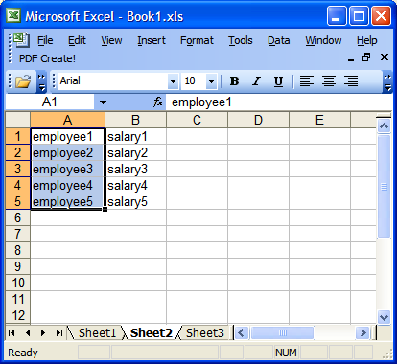The width and height of the screenshot is (397, 364).
Task: Click the vertical scrollbar up arrow
Action: click(x=384, y=126)
